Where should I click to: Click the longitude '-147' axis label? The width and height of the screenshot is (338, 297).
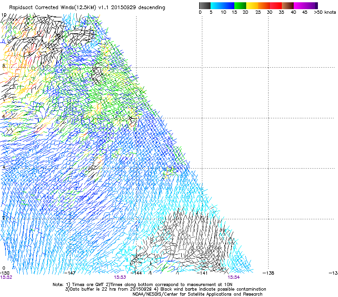(x=70, y=273)
